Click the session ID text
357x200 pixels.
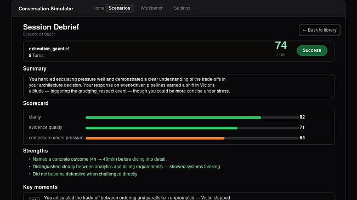pos(39,34)
